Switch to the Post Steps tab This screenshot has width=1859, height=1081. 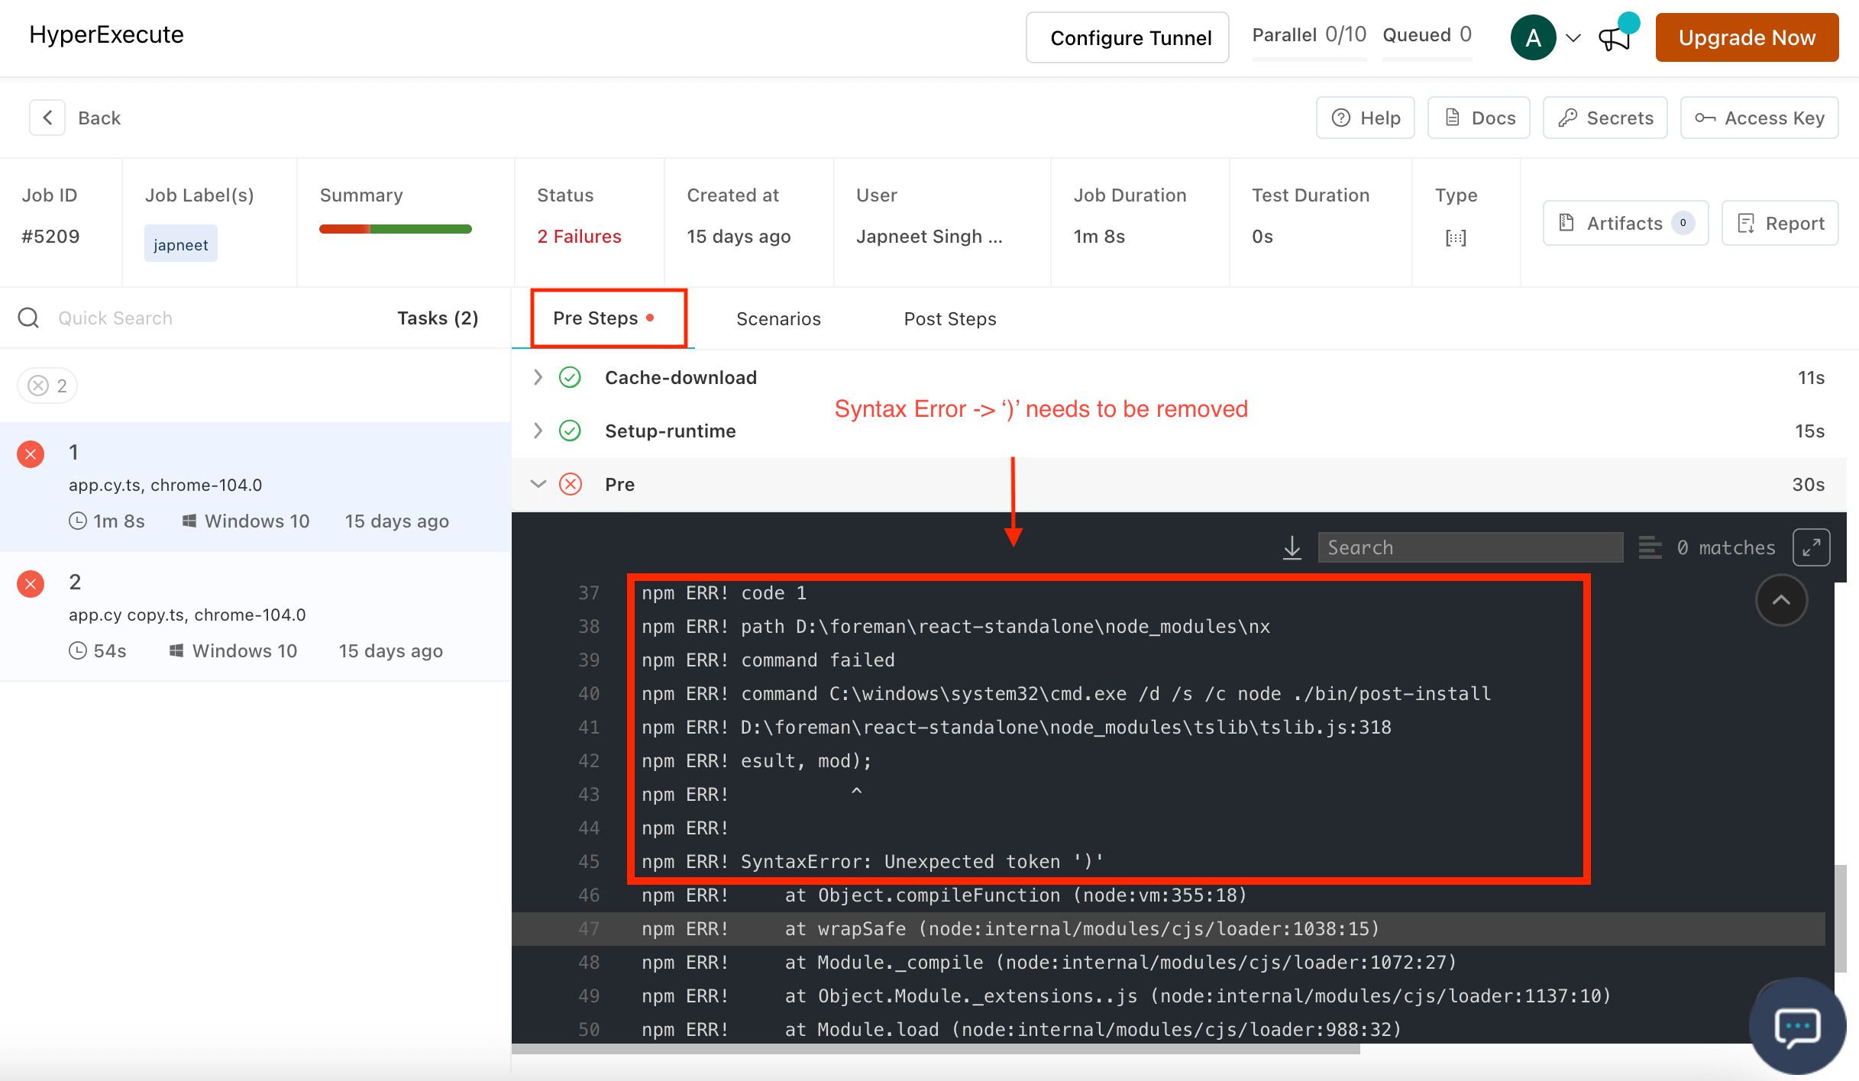(x=949, y=318)
